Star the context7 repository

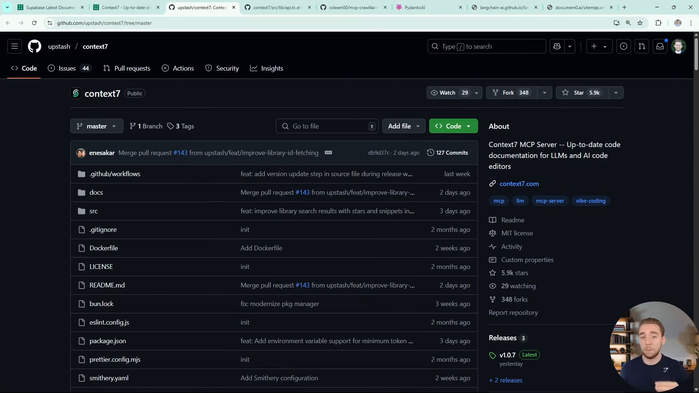(582, 93)
